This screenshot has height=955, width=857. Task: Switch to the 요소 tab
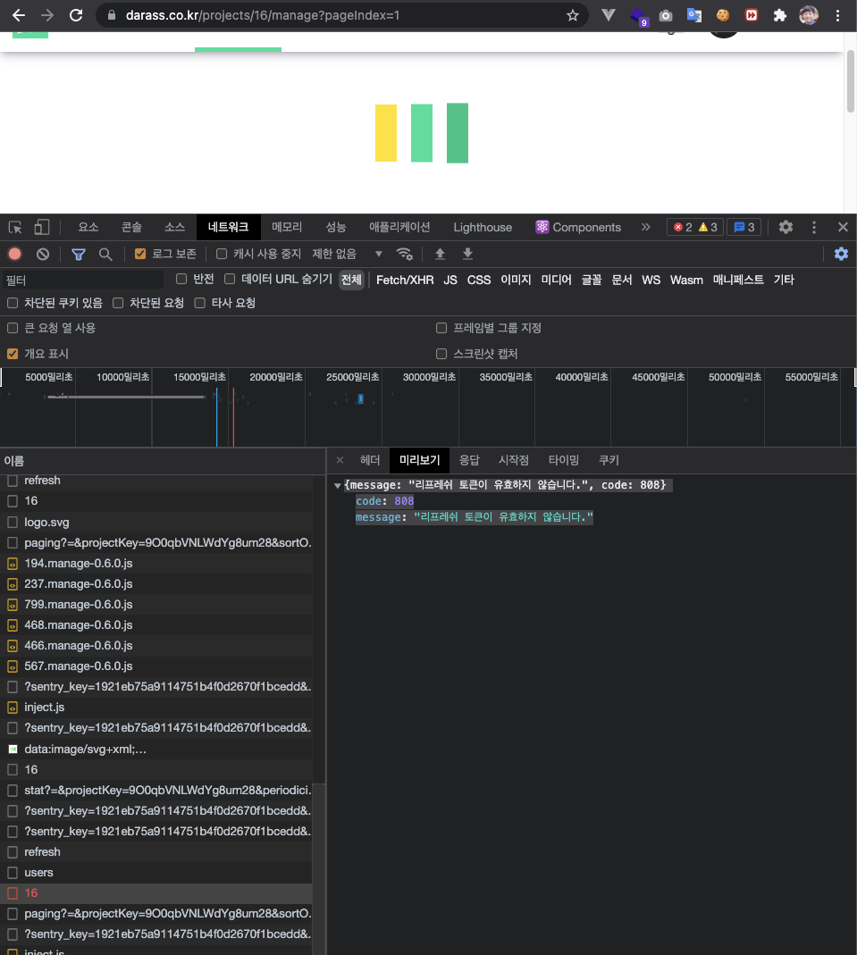tap(88, 227)
